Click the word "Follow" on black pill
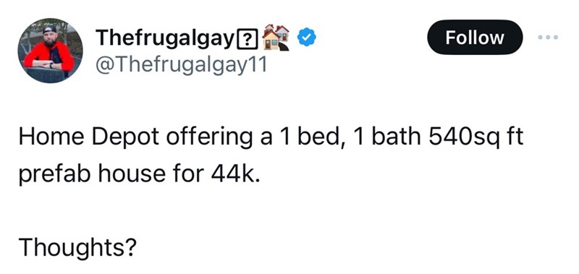The image size is (579, 274). point(475,38)
